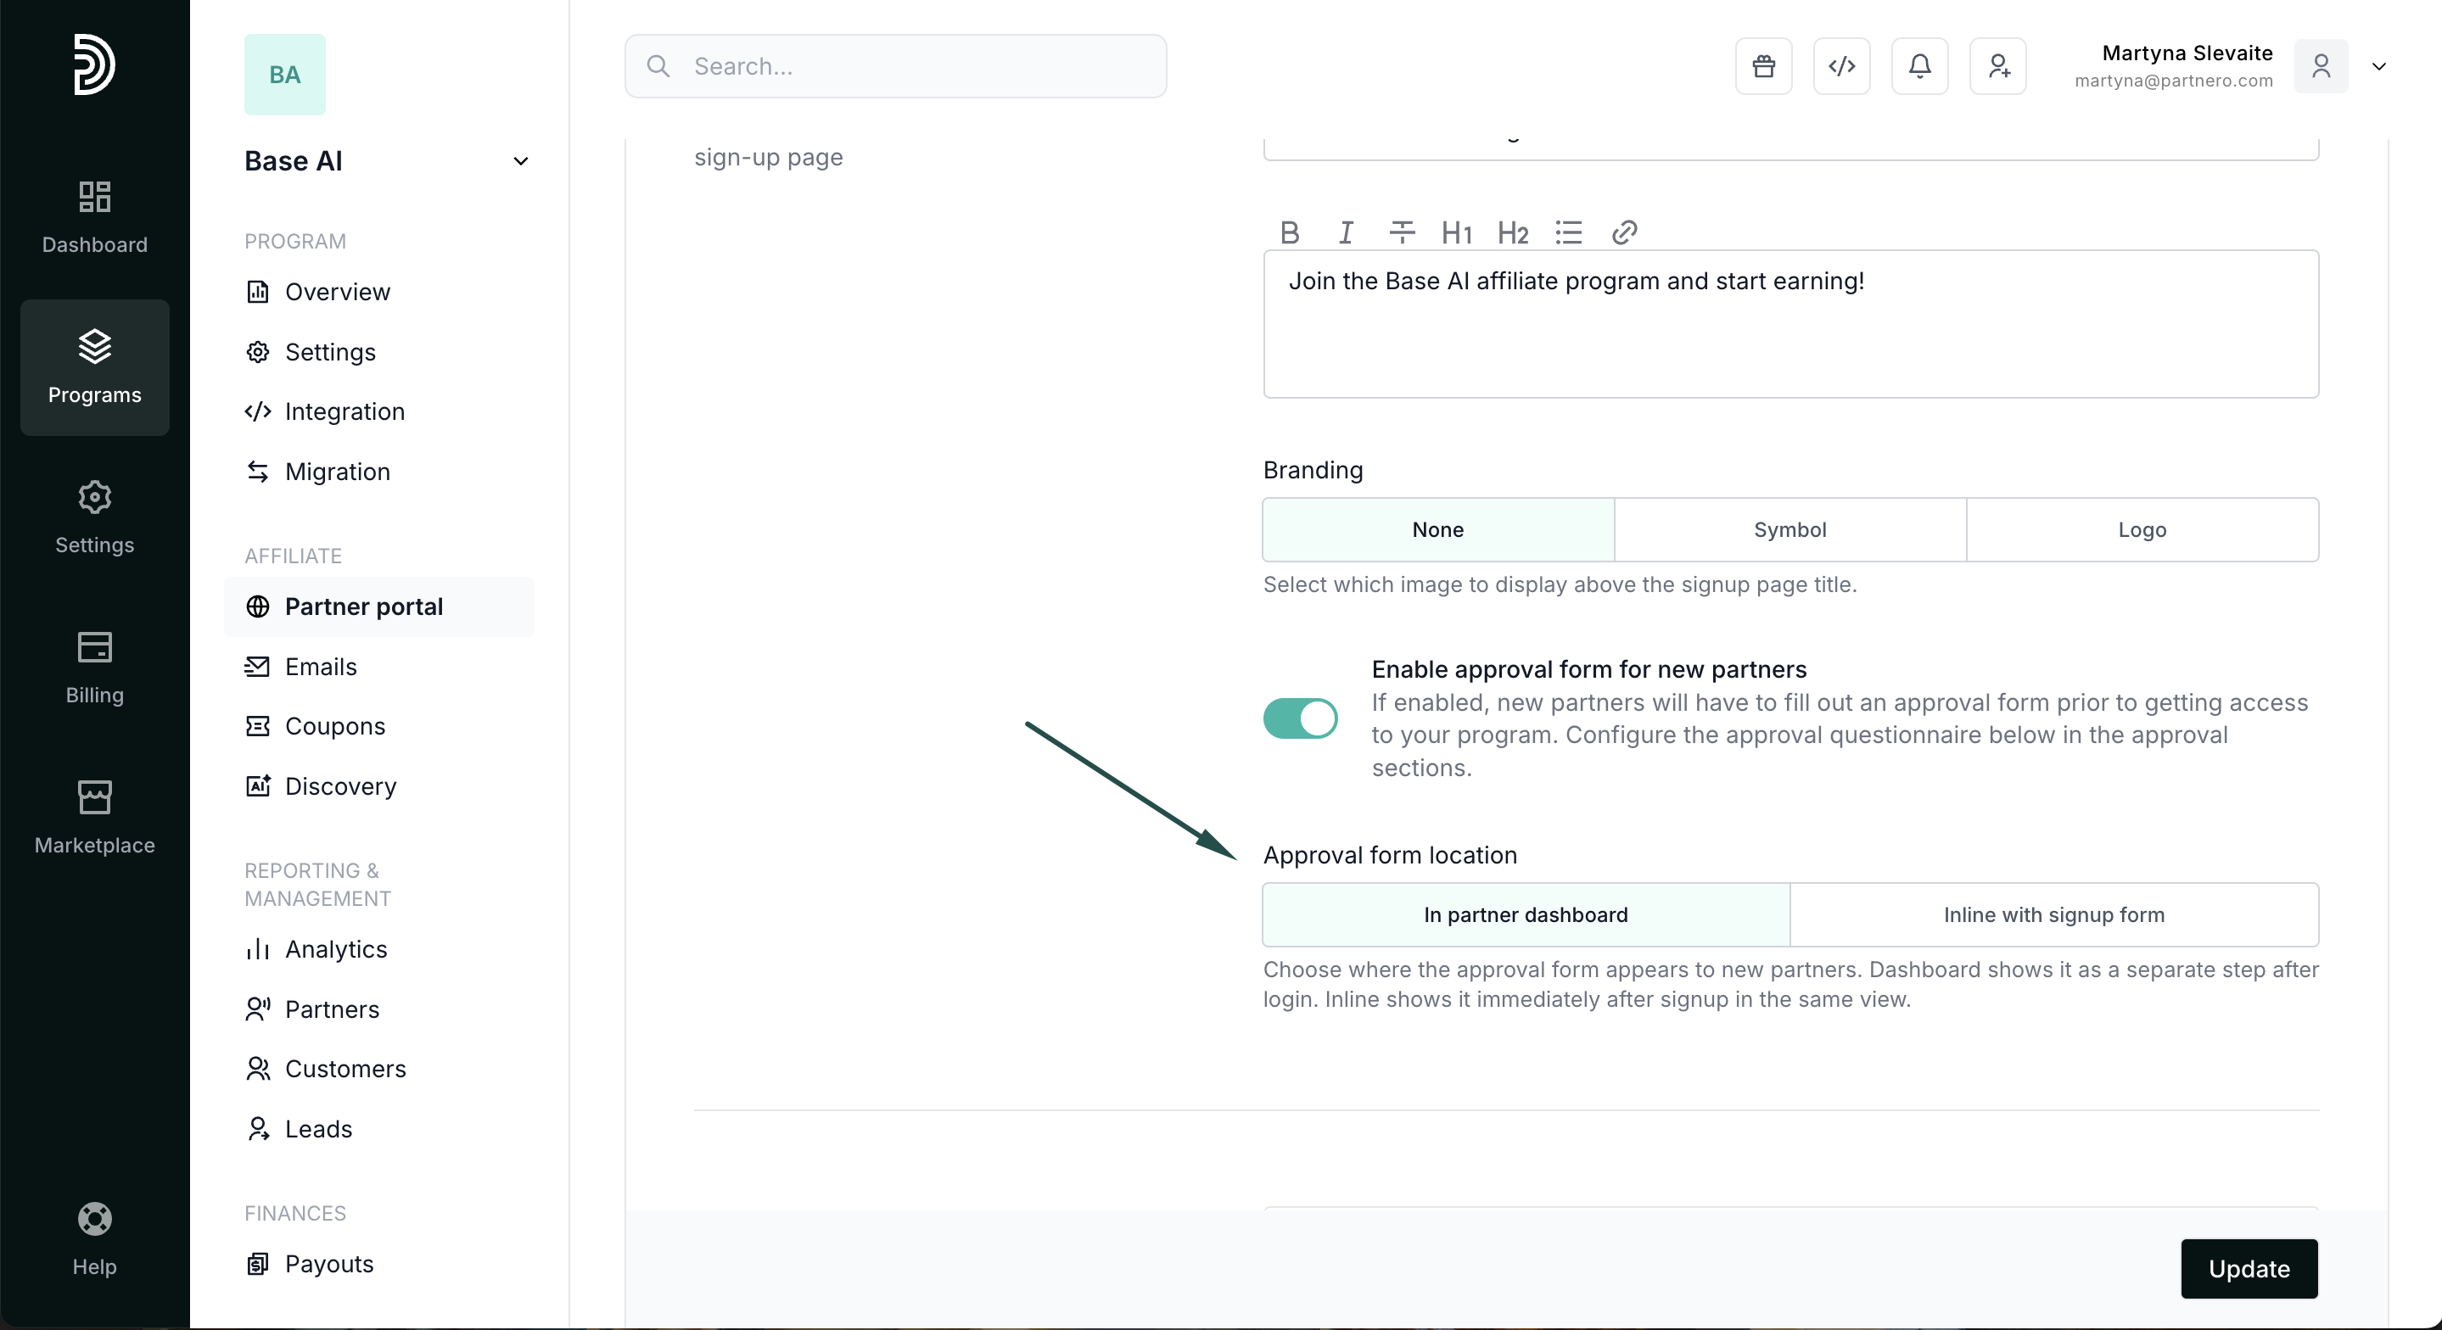Expand the Base AI program dropdown
Viewport: 2442px width, 1330px height.
[520, 161]
